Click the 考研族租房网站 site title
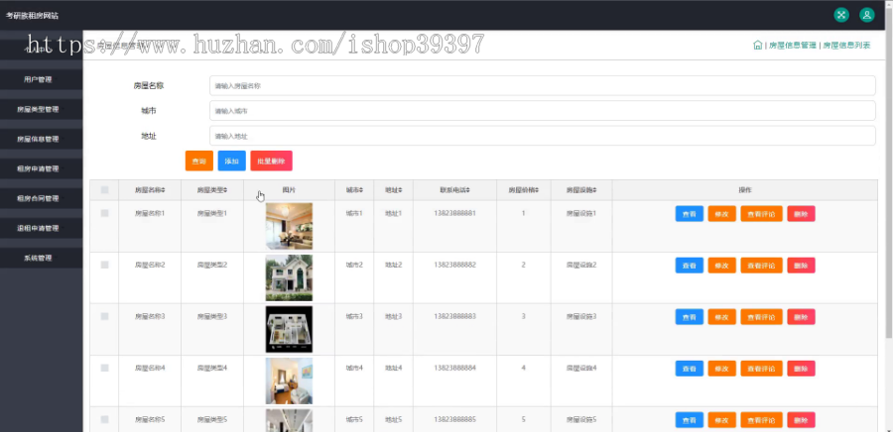 tap(32, 15)
